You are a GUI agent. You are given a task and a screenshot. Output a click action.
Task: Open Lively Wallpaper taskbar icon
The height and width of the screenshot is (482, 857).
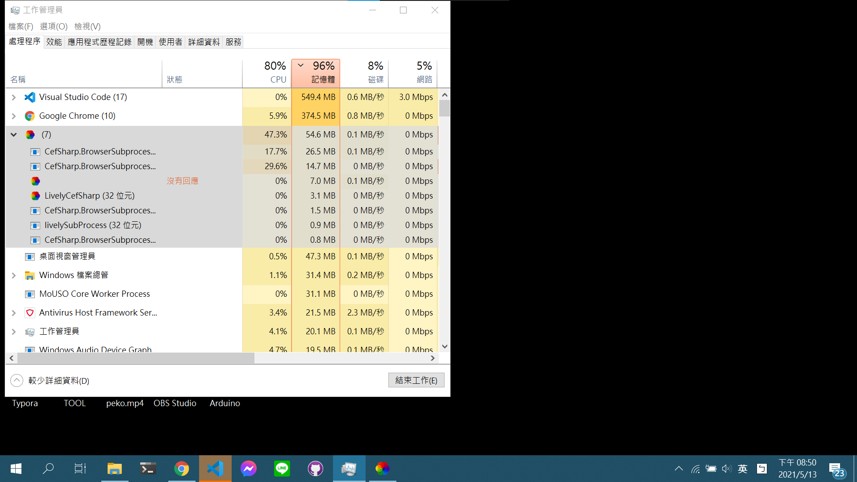tap(383, 469)
